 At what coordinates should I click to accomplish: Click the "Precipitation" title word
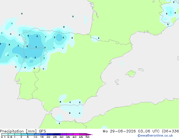click(12, 131)
